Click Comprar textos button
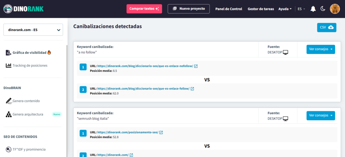Screen dimensions: 345x157 tap(144, 9)
